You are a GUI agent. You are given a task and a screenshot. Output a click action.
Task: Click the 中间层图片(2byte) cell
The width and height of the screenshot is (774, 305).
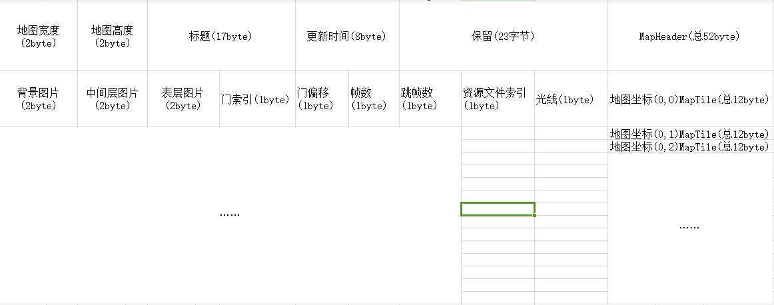coord(113,99)
